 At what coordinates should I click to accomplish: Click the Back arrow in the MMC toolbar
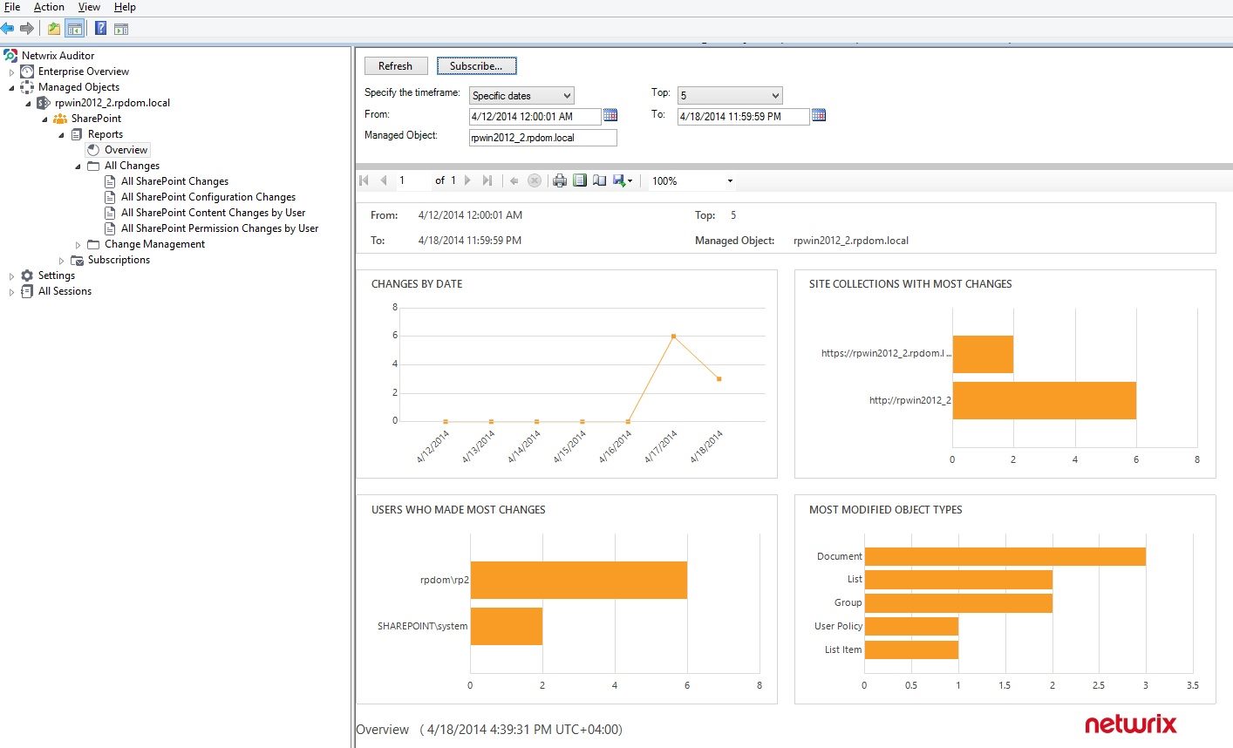(8, 29)
